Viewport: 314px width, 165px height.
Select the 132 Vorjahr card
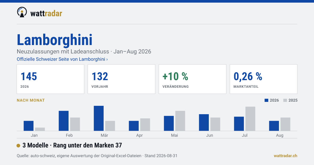[x=121, y=79]
